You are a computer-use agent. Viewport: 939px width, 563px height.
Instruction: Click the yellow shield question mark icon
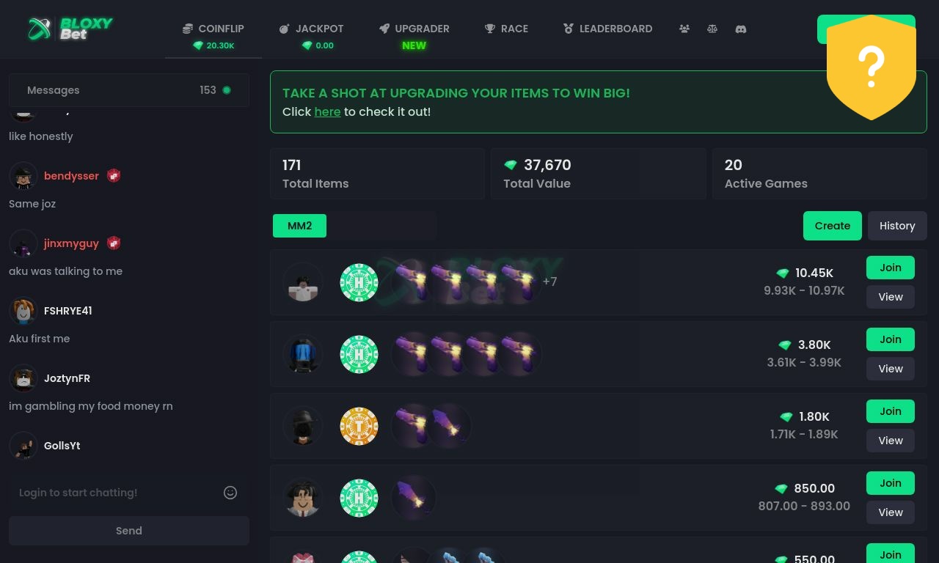[x=872, y=67]
